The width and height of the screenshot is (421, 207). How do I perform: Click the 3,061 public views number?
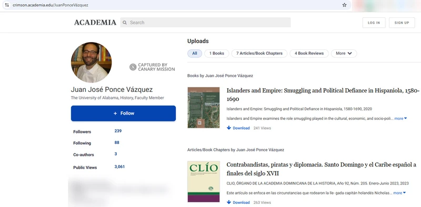[119, 167]
